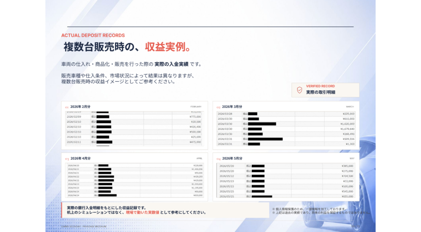This screenshot has height=232, width=421.
Task: Click the ¥704,500 amount cell
Action: tap(347, 176)
